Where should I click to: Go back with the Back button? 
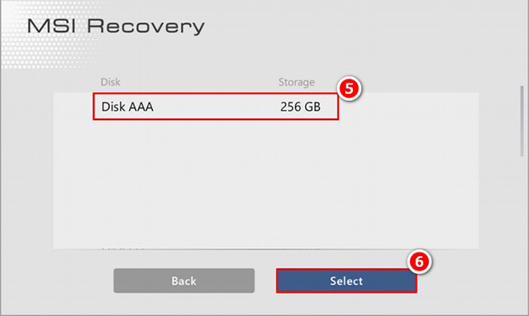click(x=183, y=280)
